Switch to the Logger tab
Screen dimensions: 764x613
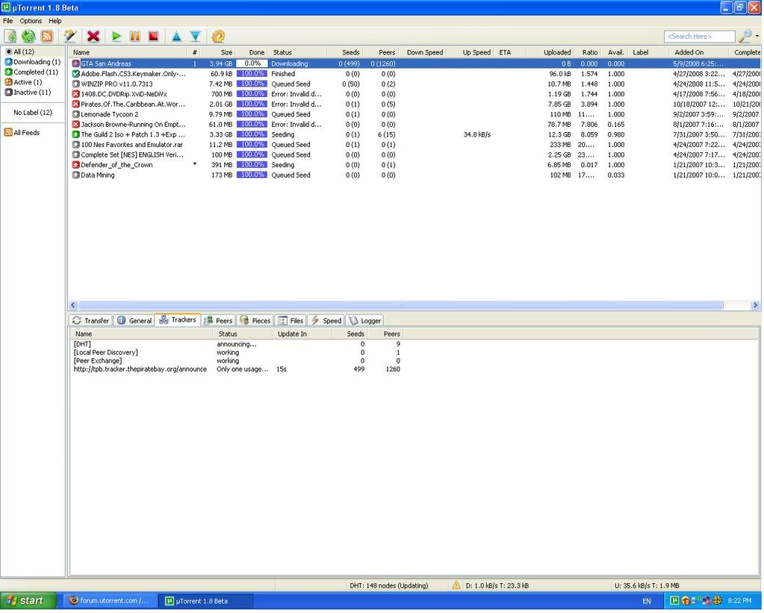(365, 320)
